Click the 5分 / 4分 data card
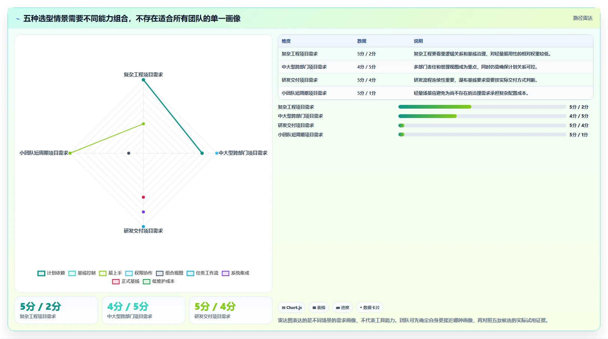This screenshot has height=339, width=608. tap(231, 310)
